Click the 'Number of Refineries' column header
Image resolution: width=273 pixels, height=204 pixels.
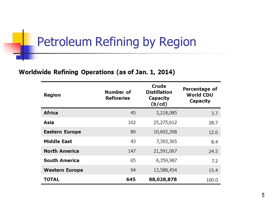click(x=118, y=95)
